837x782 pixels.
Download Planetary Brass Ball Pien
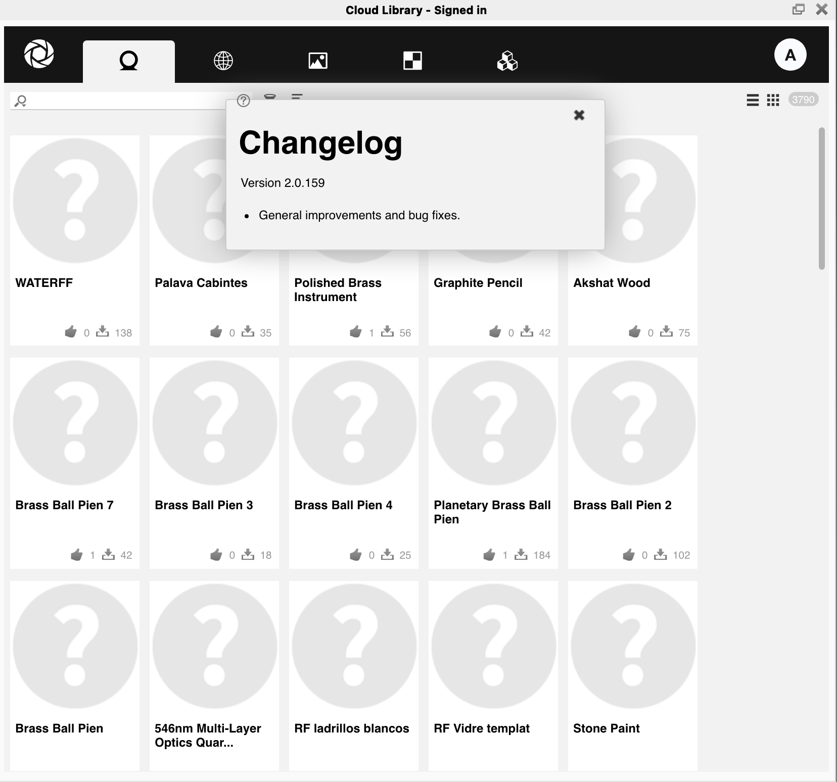pos(521,554)
